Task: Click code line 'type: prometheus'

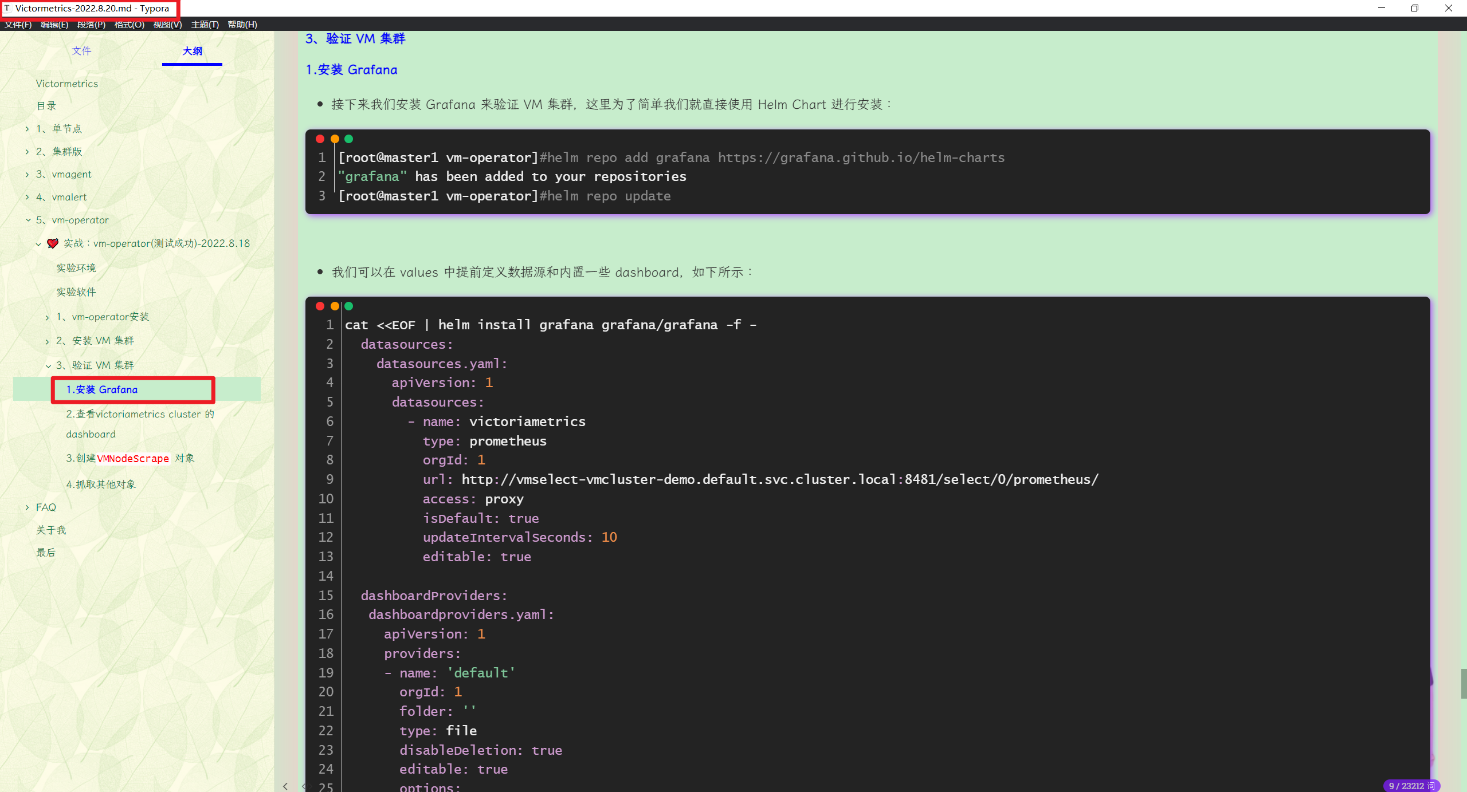Action: click(485, 441)
